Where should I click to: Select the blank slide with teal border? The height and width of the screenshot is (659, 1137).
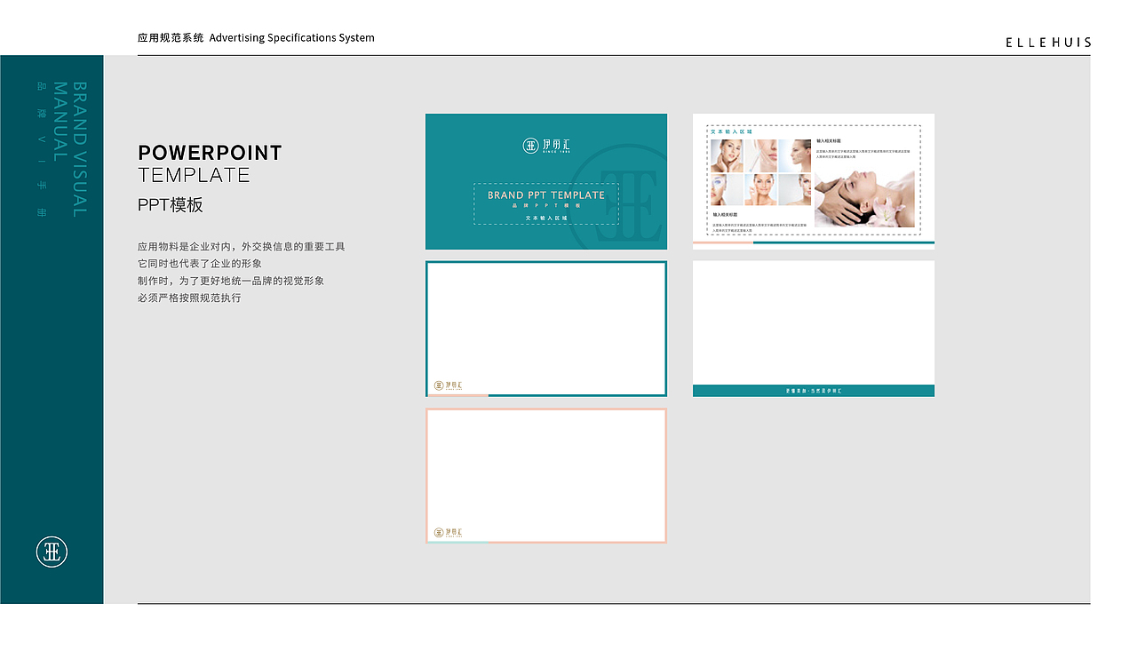point(546,329)
